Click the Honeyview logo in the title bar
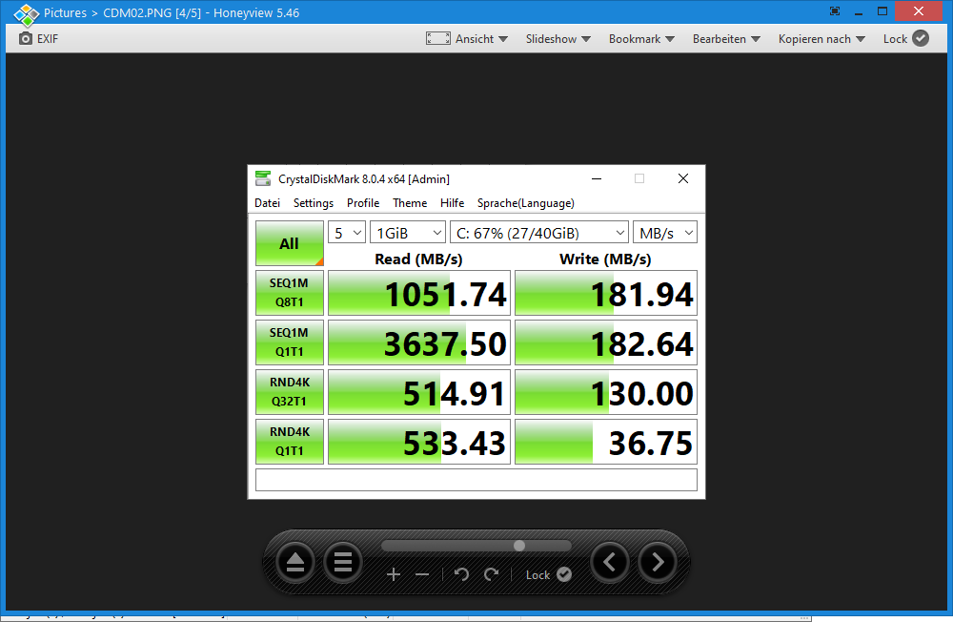Screen dimensions: 953x622 pos(26,13)
